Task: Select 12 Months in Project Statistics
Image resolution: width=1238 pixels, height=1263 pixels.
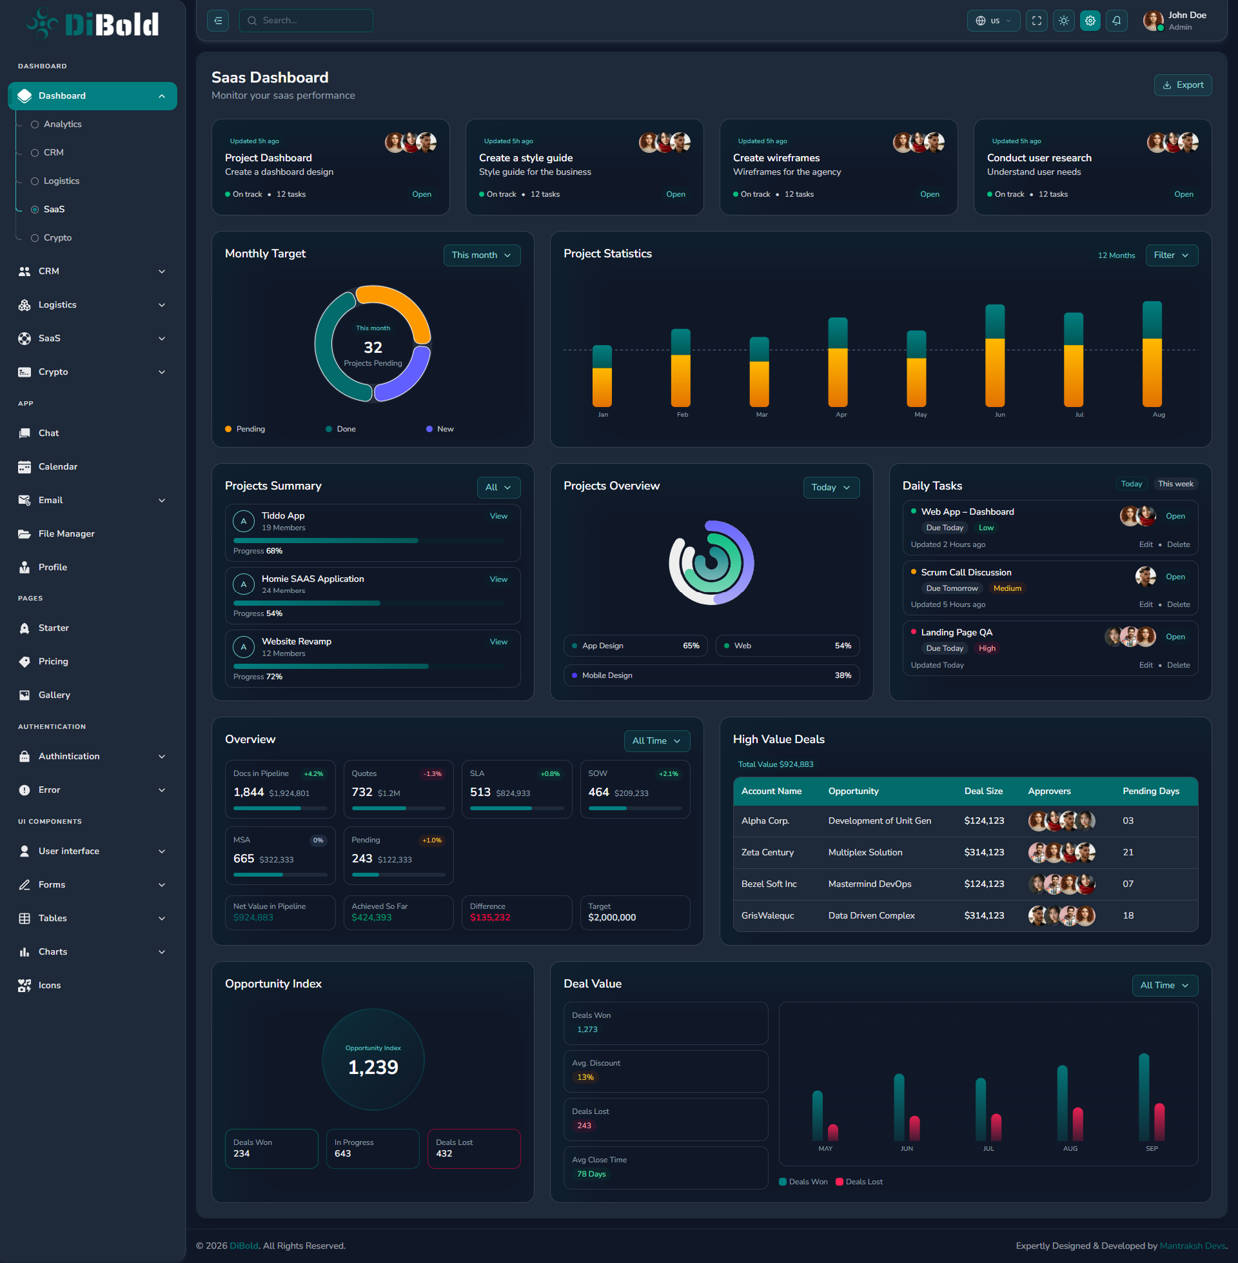Action: pos(1116,255)
